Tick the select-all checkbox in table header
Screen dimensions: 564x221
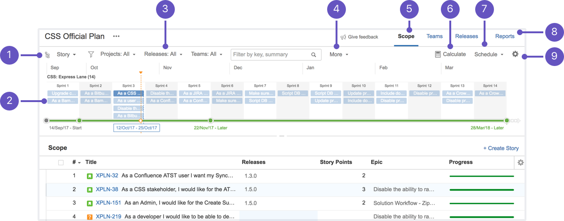[61, 162]
